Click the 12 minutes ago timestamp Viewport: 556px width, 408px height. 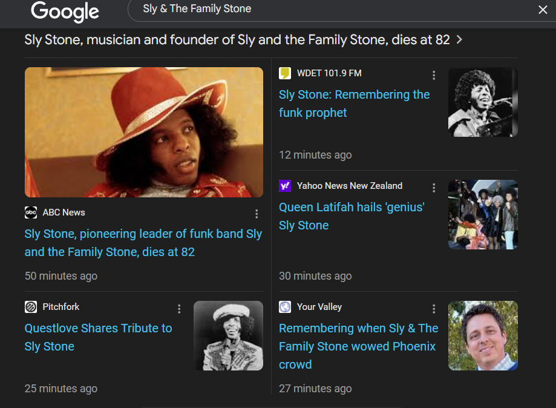click(x=315, y=155)
